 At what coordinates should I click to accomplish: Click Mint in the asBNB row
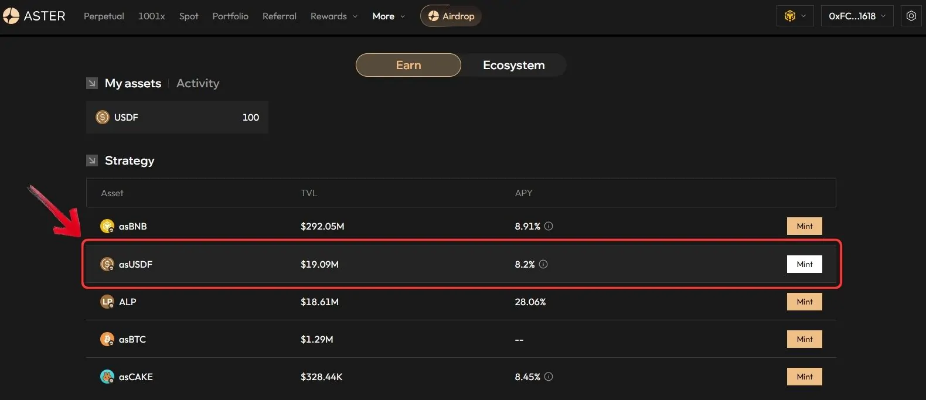click(x=805, y=226)
